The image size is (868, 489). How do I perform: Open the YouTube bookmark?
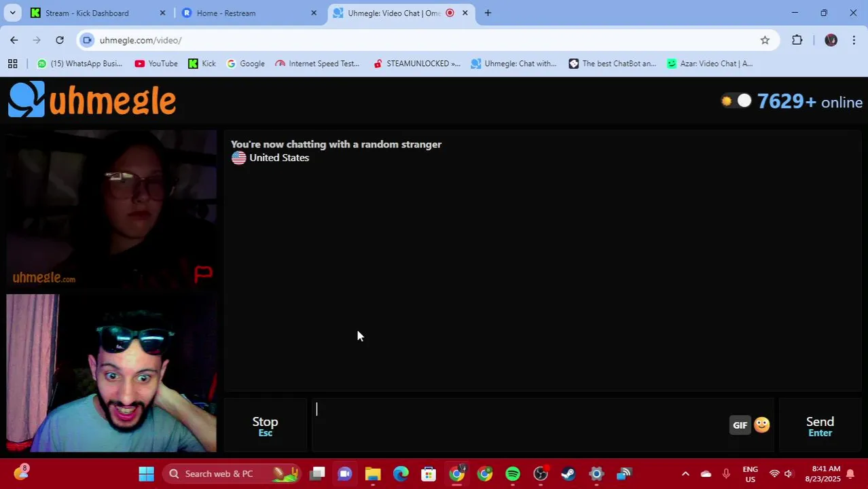(156, 63)
